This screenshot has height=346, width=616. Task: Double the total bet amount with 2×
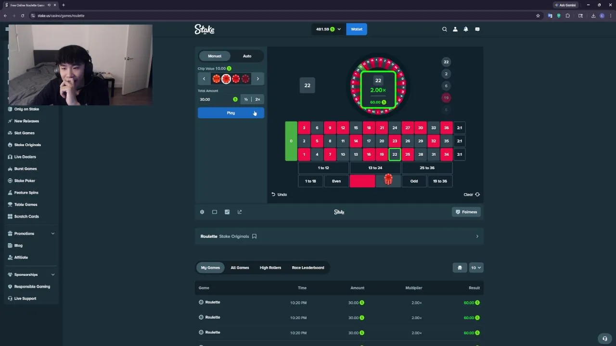pyautogui.click(x=258, y=99)
